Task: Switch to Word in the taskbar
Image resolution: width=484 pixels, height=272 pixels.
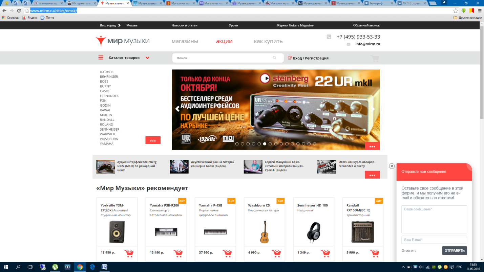Action: 105,267
